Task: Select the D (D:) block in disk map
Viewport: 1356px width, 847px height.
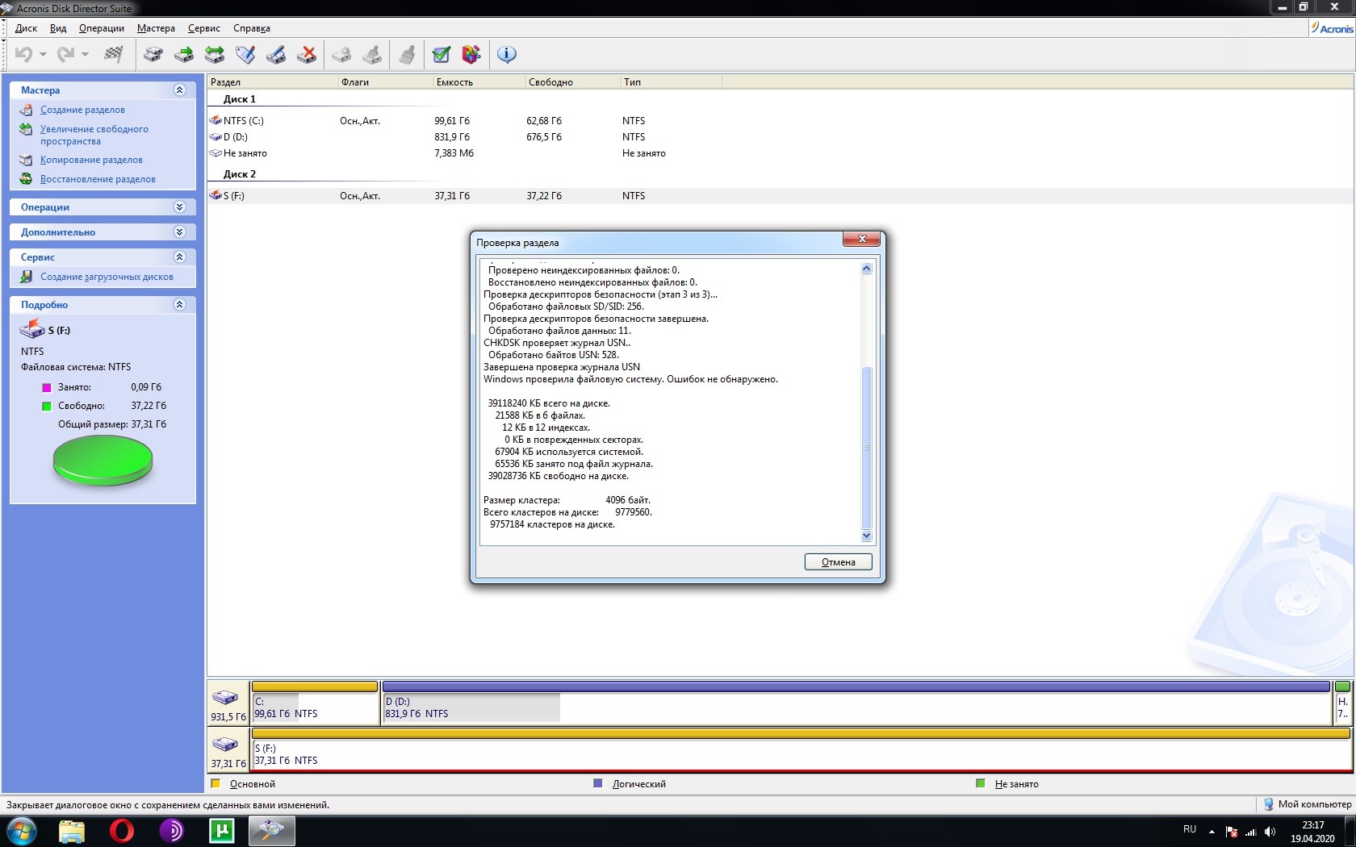Action: [856, 703]
